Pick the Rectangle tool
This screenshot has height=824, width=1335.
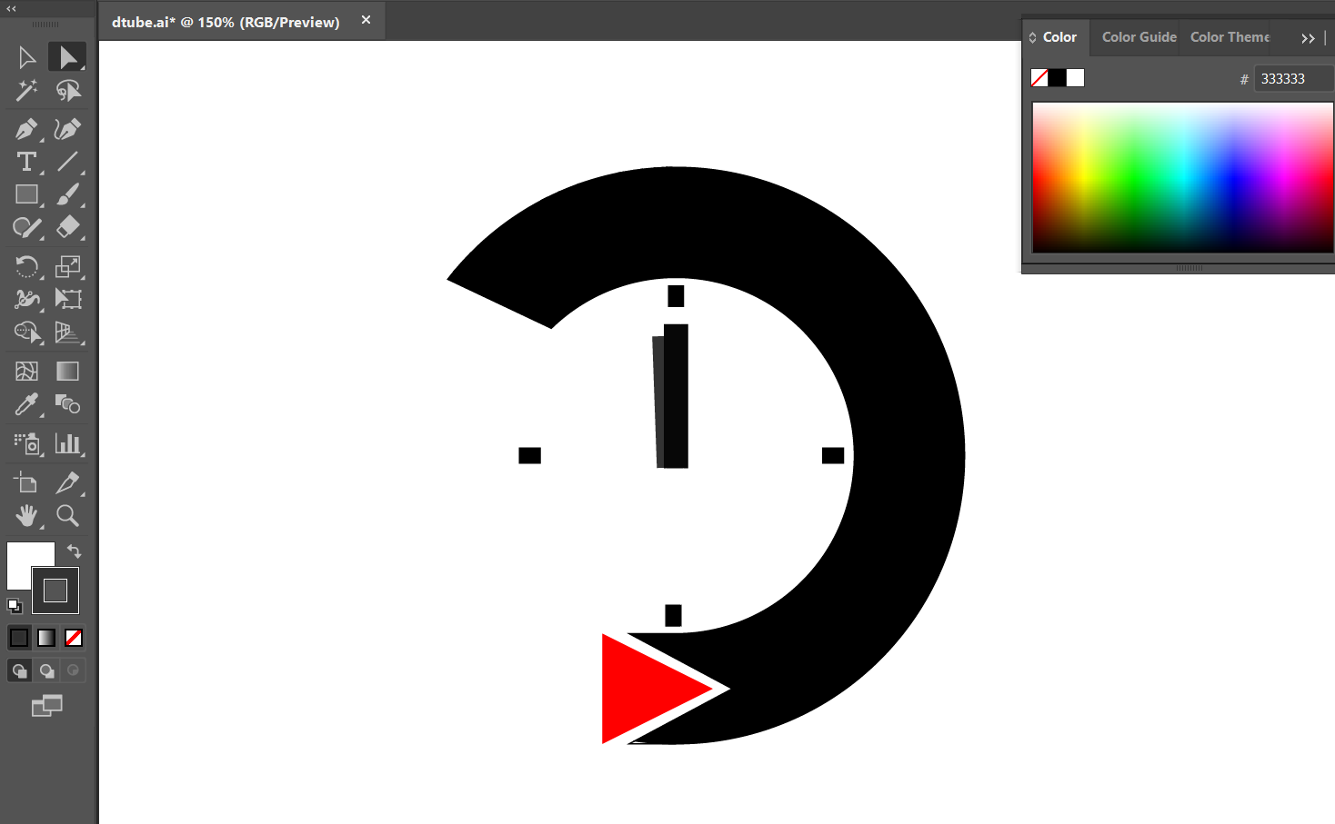(26, 194)
